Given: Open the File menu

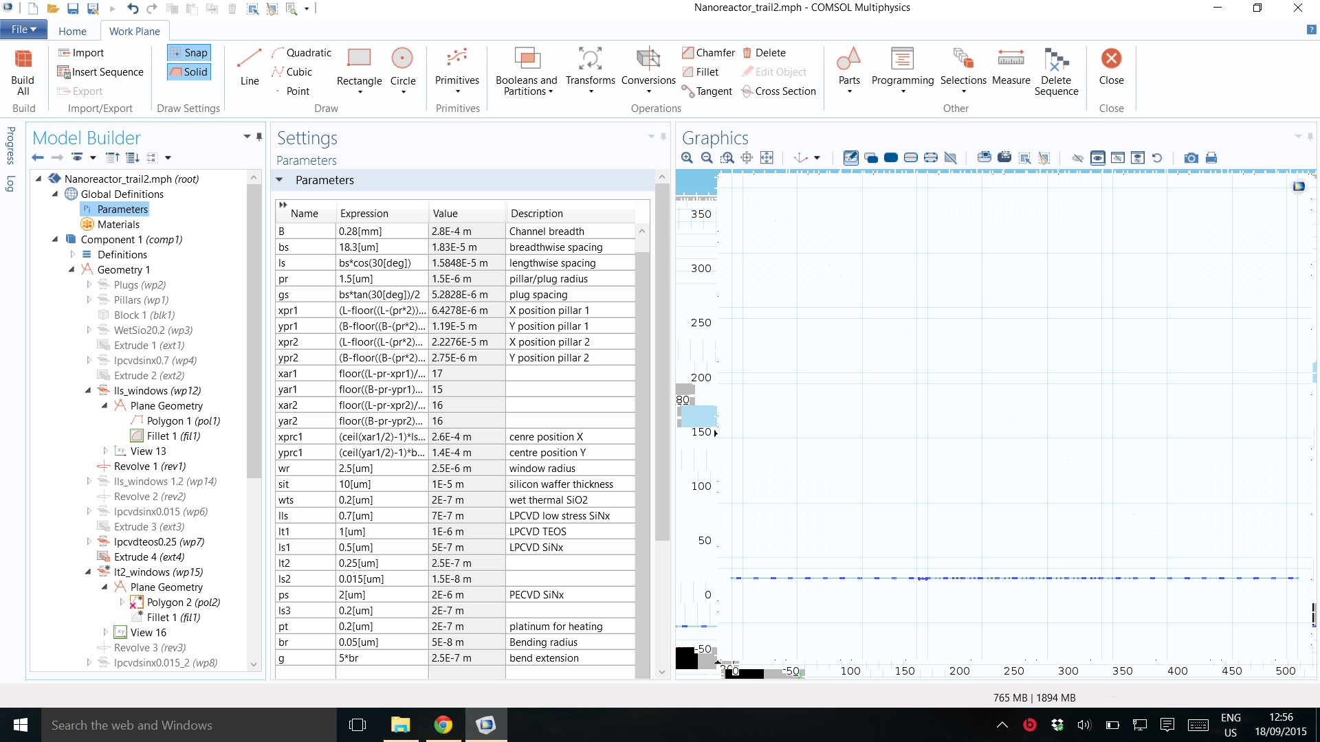Looking at the screenshot, I should pos(23,30).
